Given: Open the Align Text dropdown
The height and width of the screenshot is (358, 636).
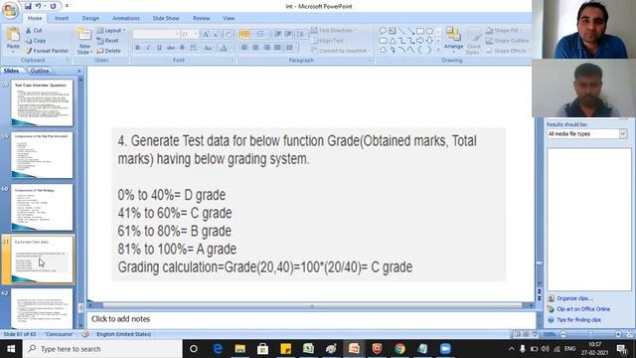Looking at the screenshot, I should 329,41.
